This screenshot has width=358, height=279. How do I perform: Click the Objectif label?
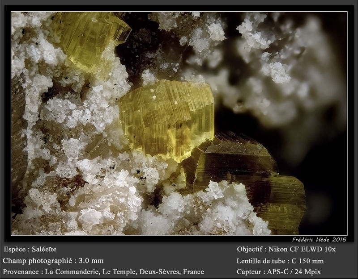click(x=250, y=250)
